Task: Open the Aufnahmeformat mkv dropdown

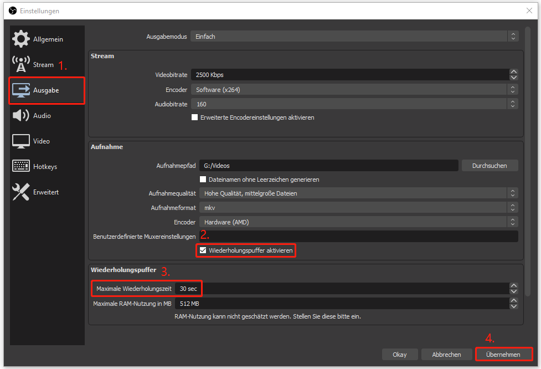Action: tap(358, 208)
